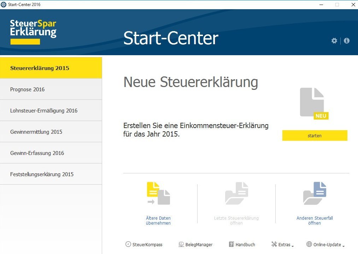This screenshot has width=358, height=254.
Task: Click the new document NEU icon
Action: (314, 104)
